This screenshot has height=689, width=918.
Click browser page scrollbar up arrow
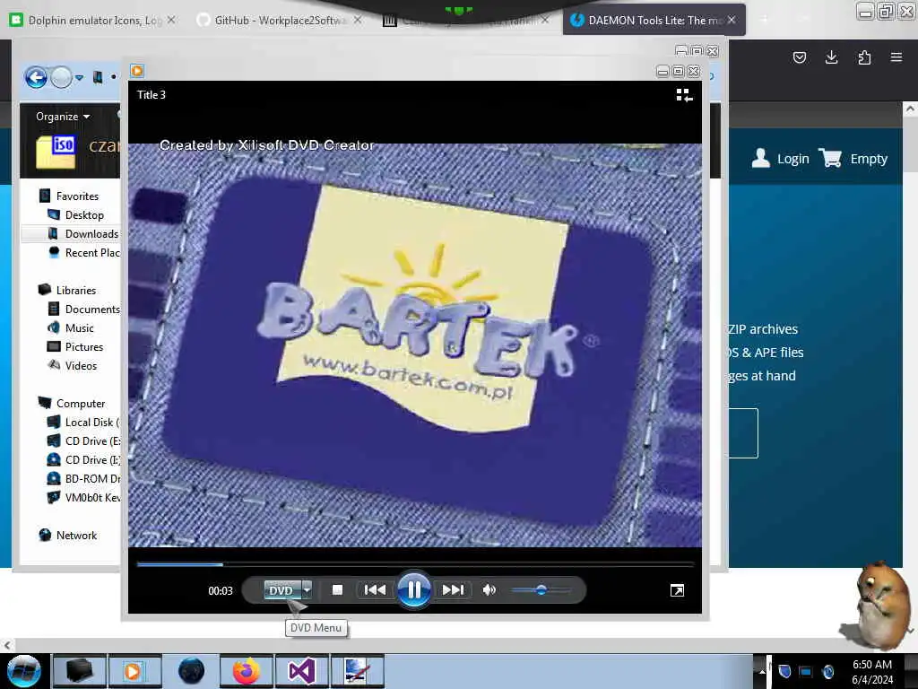point(910,109)
